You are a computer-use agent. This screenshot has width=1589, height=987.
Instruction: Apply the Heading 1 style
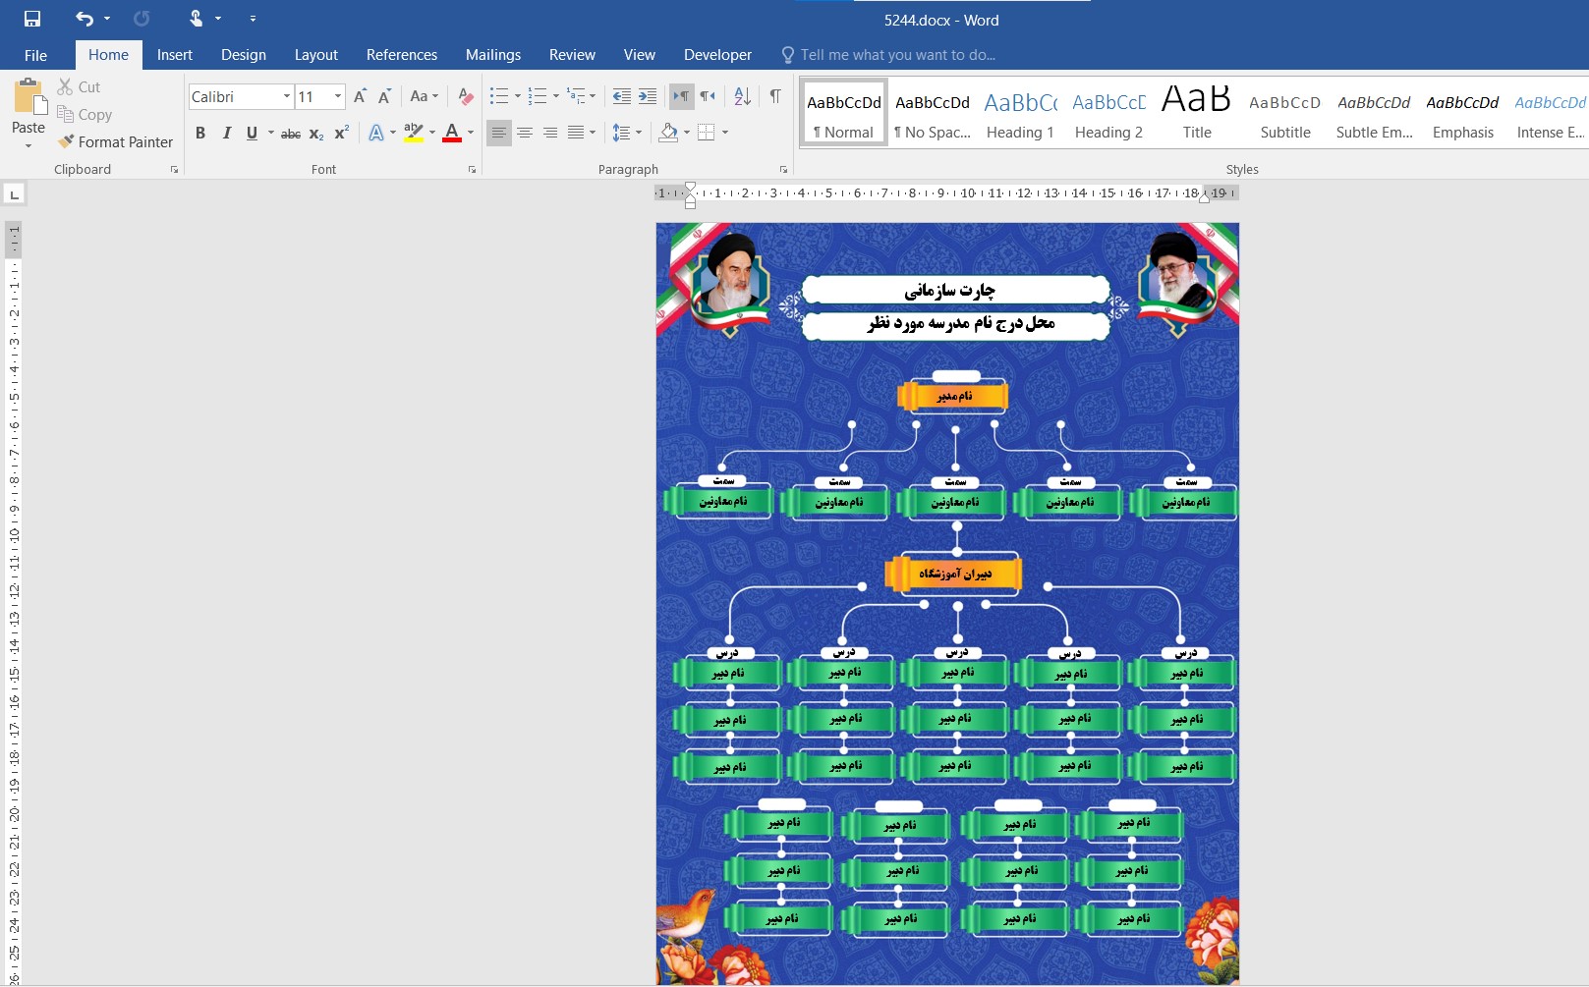1020,114
